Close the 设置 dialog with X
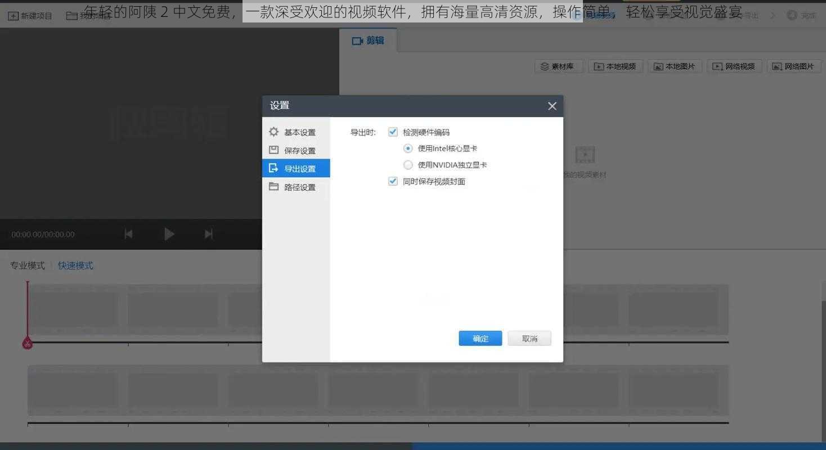The height and width of the screenshot is (450, 826). pos(552,106)
